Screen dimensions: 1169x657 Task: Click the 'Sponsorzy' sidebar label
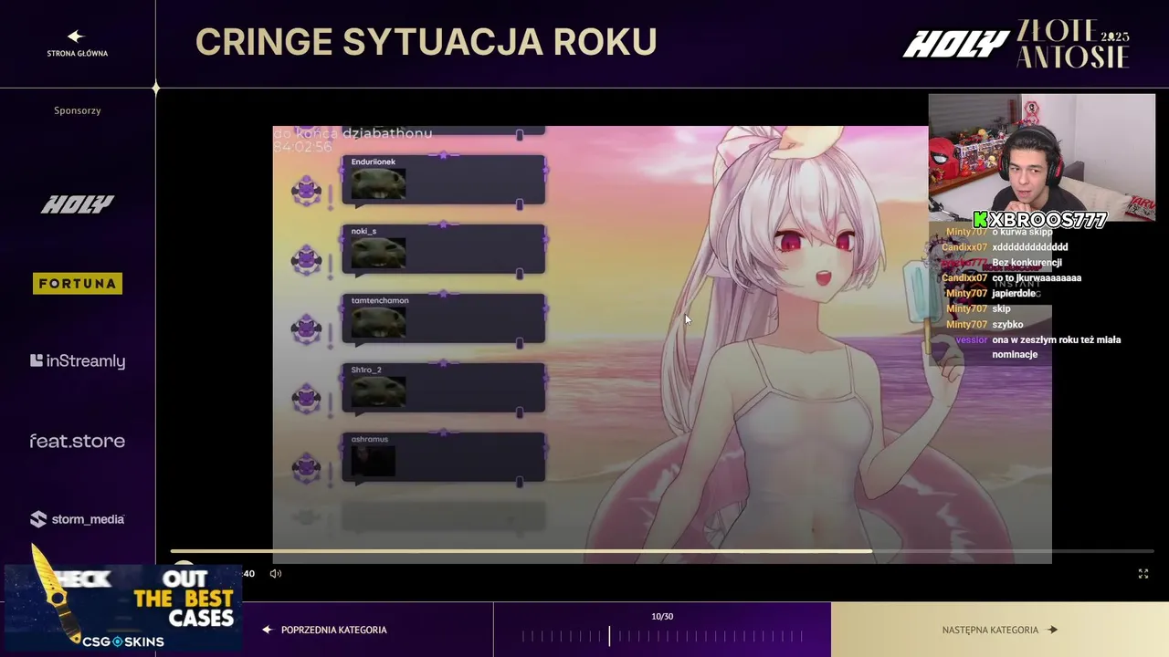(x=78, y=110)
